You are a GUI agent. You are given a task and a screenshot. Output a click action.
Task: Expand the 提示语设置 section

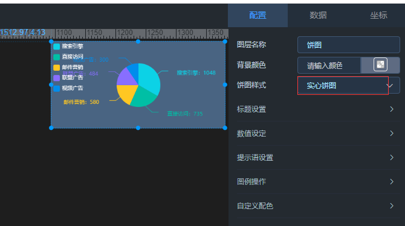tap(318, 157)
